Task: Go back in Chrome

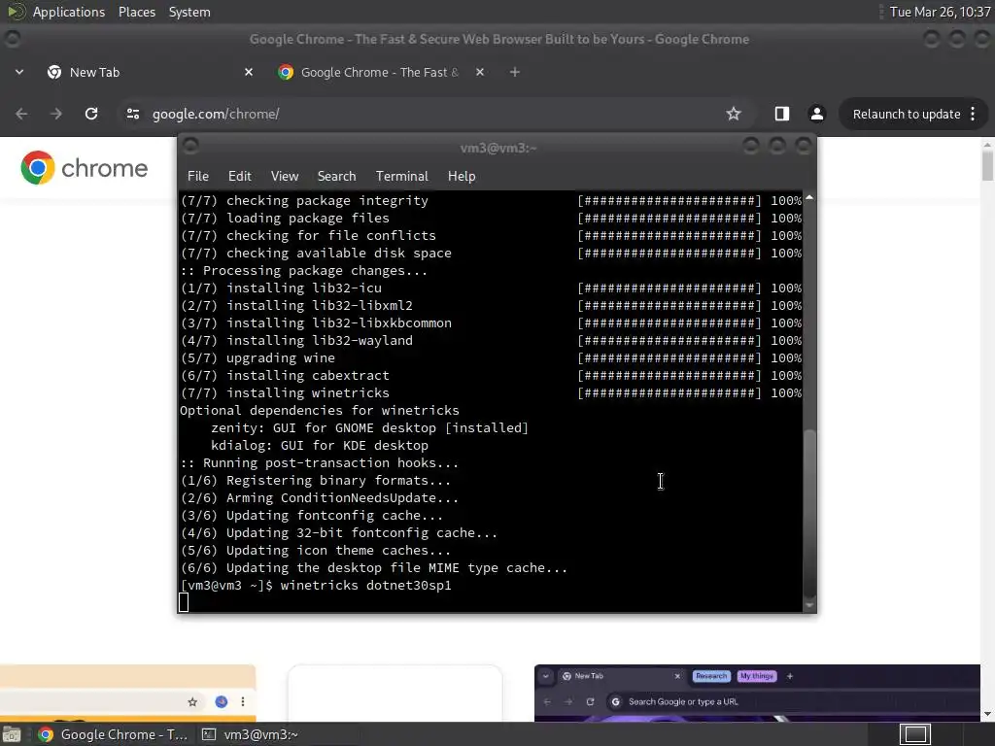Action: 21,114
